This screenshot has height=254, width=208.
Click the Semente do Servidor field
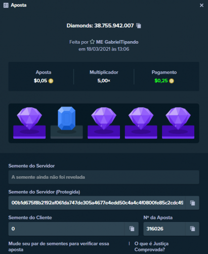click(x=104, y=177)
